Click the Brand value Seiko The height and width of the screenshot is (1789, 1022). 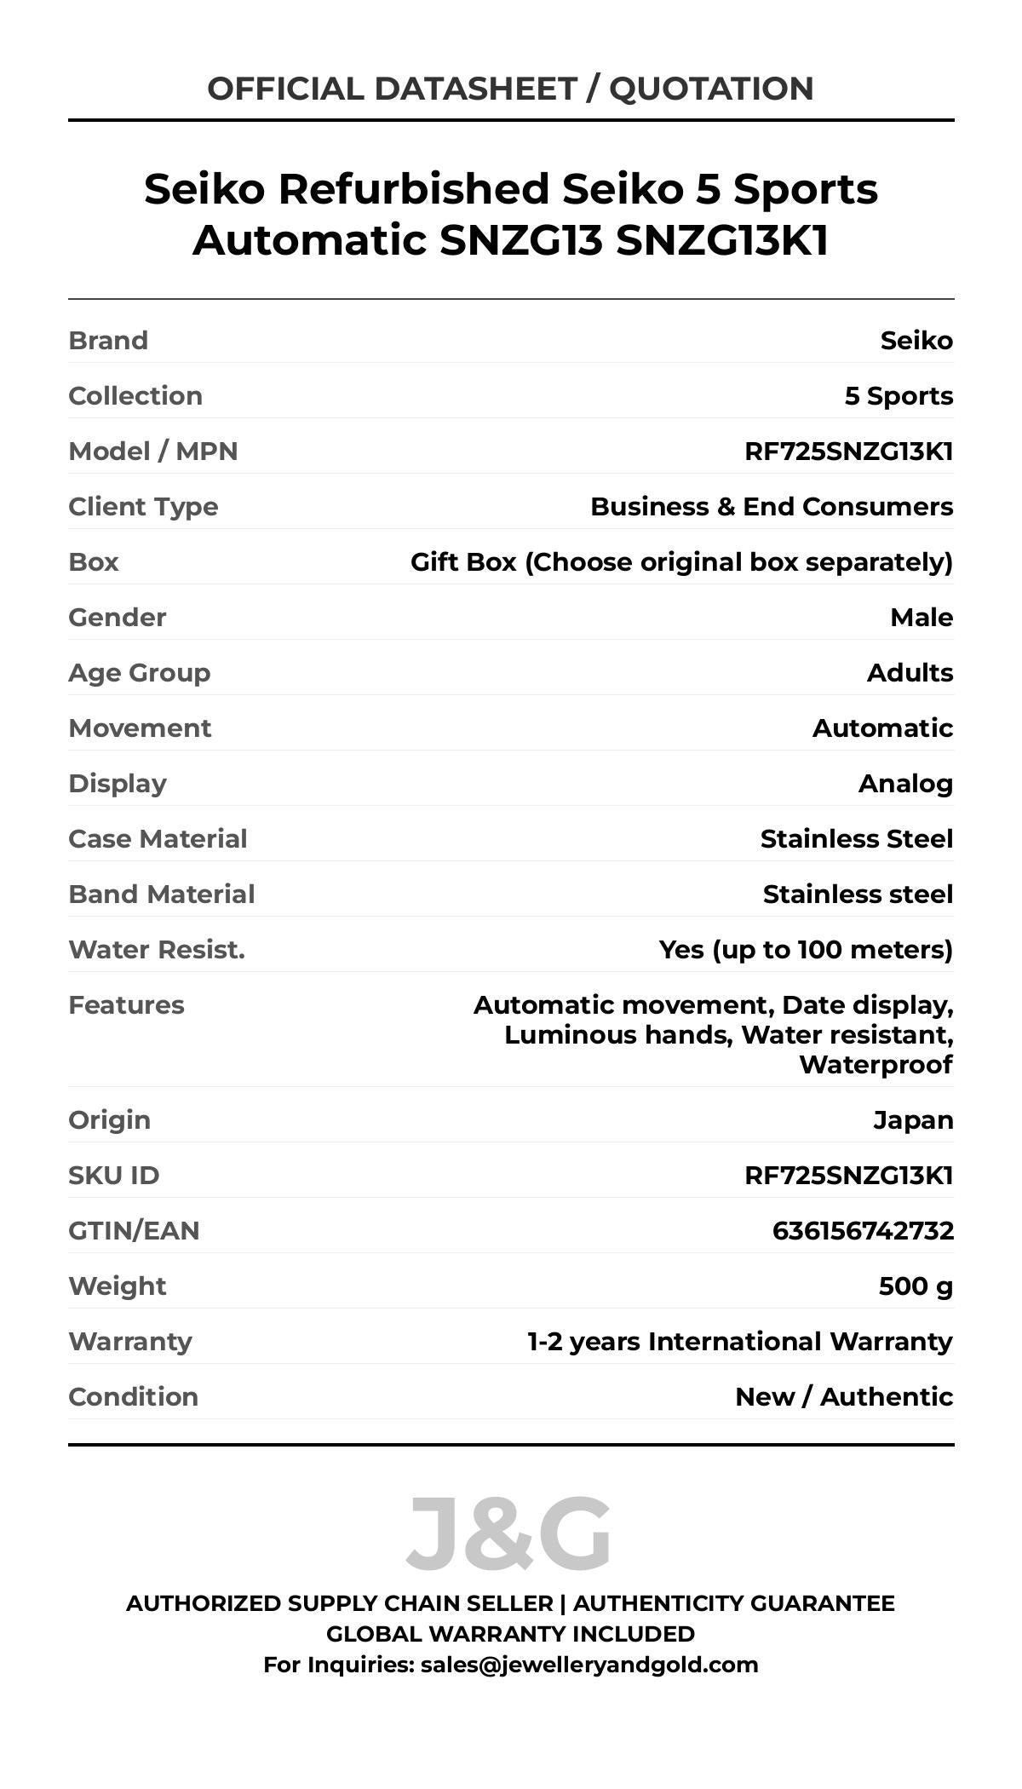click(x=916, y=341)
